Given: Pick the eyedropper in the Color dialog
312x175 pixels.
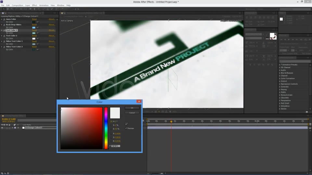Looking at the screenshot, I should tap(126, 124).
